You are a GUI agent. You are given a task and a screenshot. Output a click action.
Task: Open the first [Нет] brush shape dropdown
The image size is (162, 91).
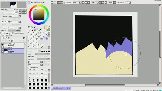[x=42, y=62]
